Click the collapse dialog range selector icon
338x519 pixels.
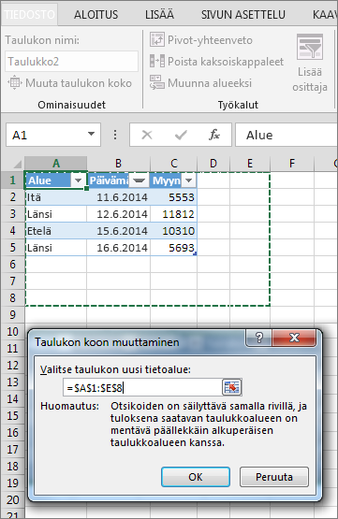[231, 387]
